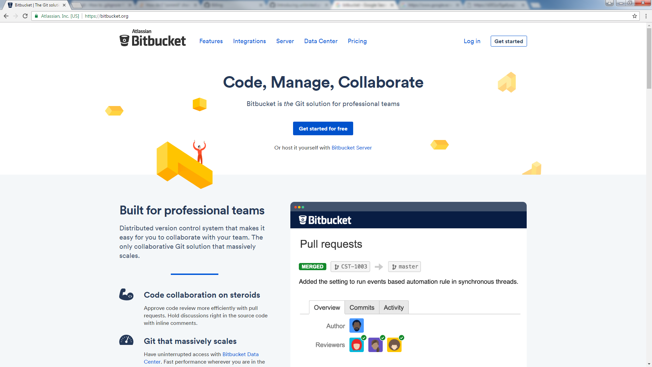Select the author avatar image
Viewport: 652px width, 367px height.
356,326
